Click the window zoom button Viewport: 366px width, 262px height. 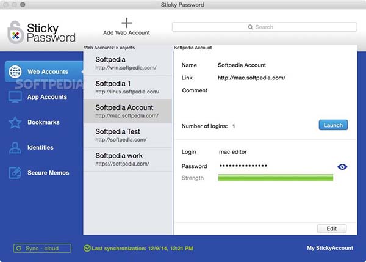point(23,4)
